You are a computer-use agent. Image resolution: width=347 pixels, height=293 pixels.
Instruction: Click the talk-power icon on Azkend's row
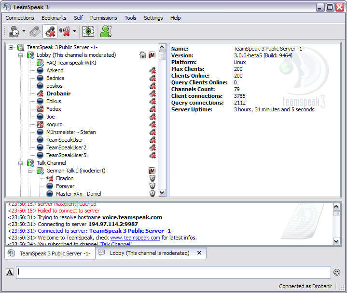[x=153, y=70]
